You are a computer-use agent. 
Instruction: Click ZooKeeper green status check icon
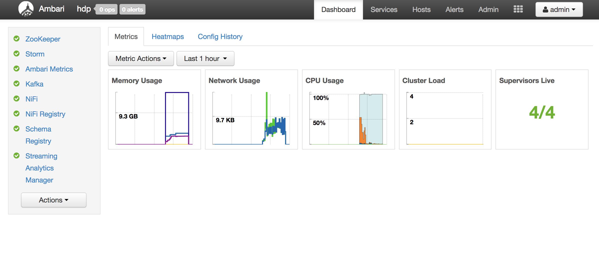click(16, 39)
